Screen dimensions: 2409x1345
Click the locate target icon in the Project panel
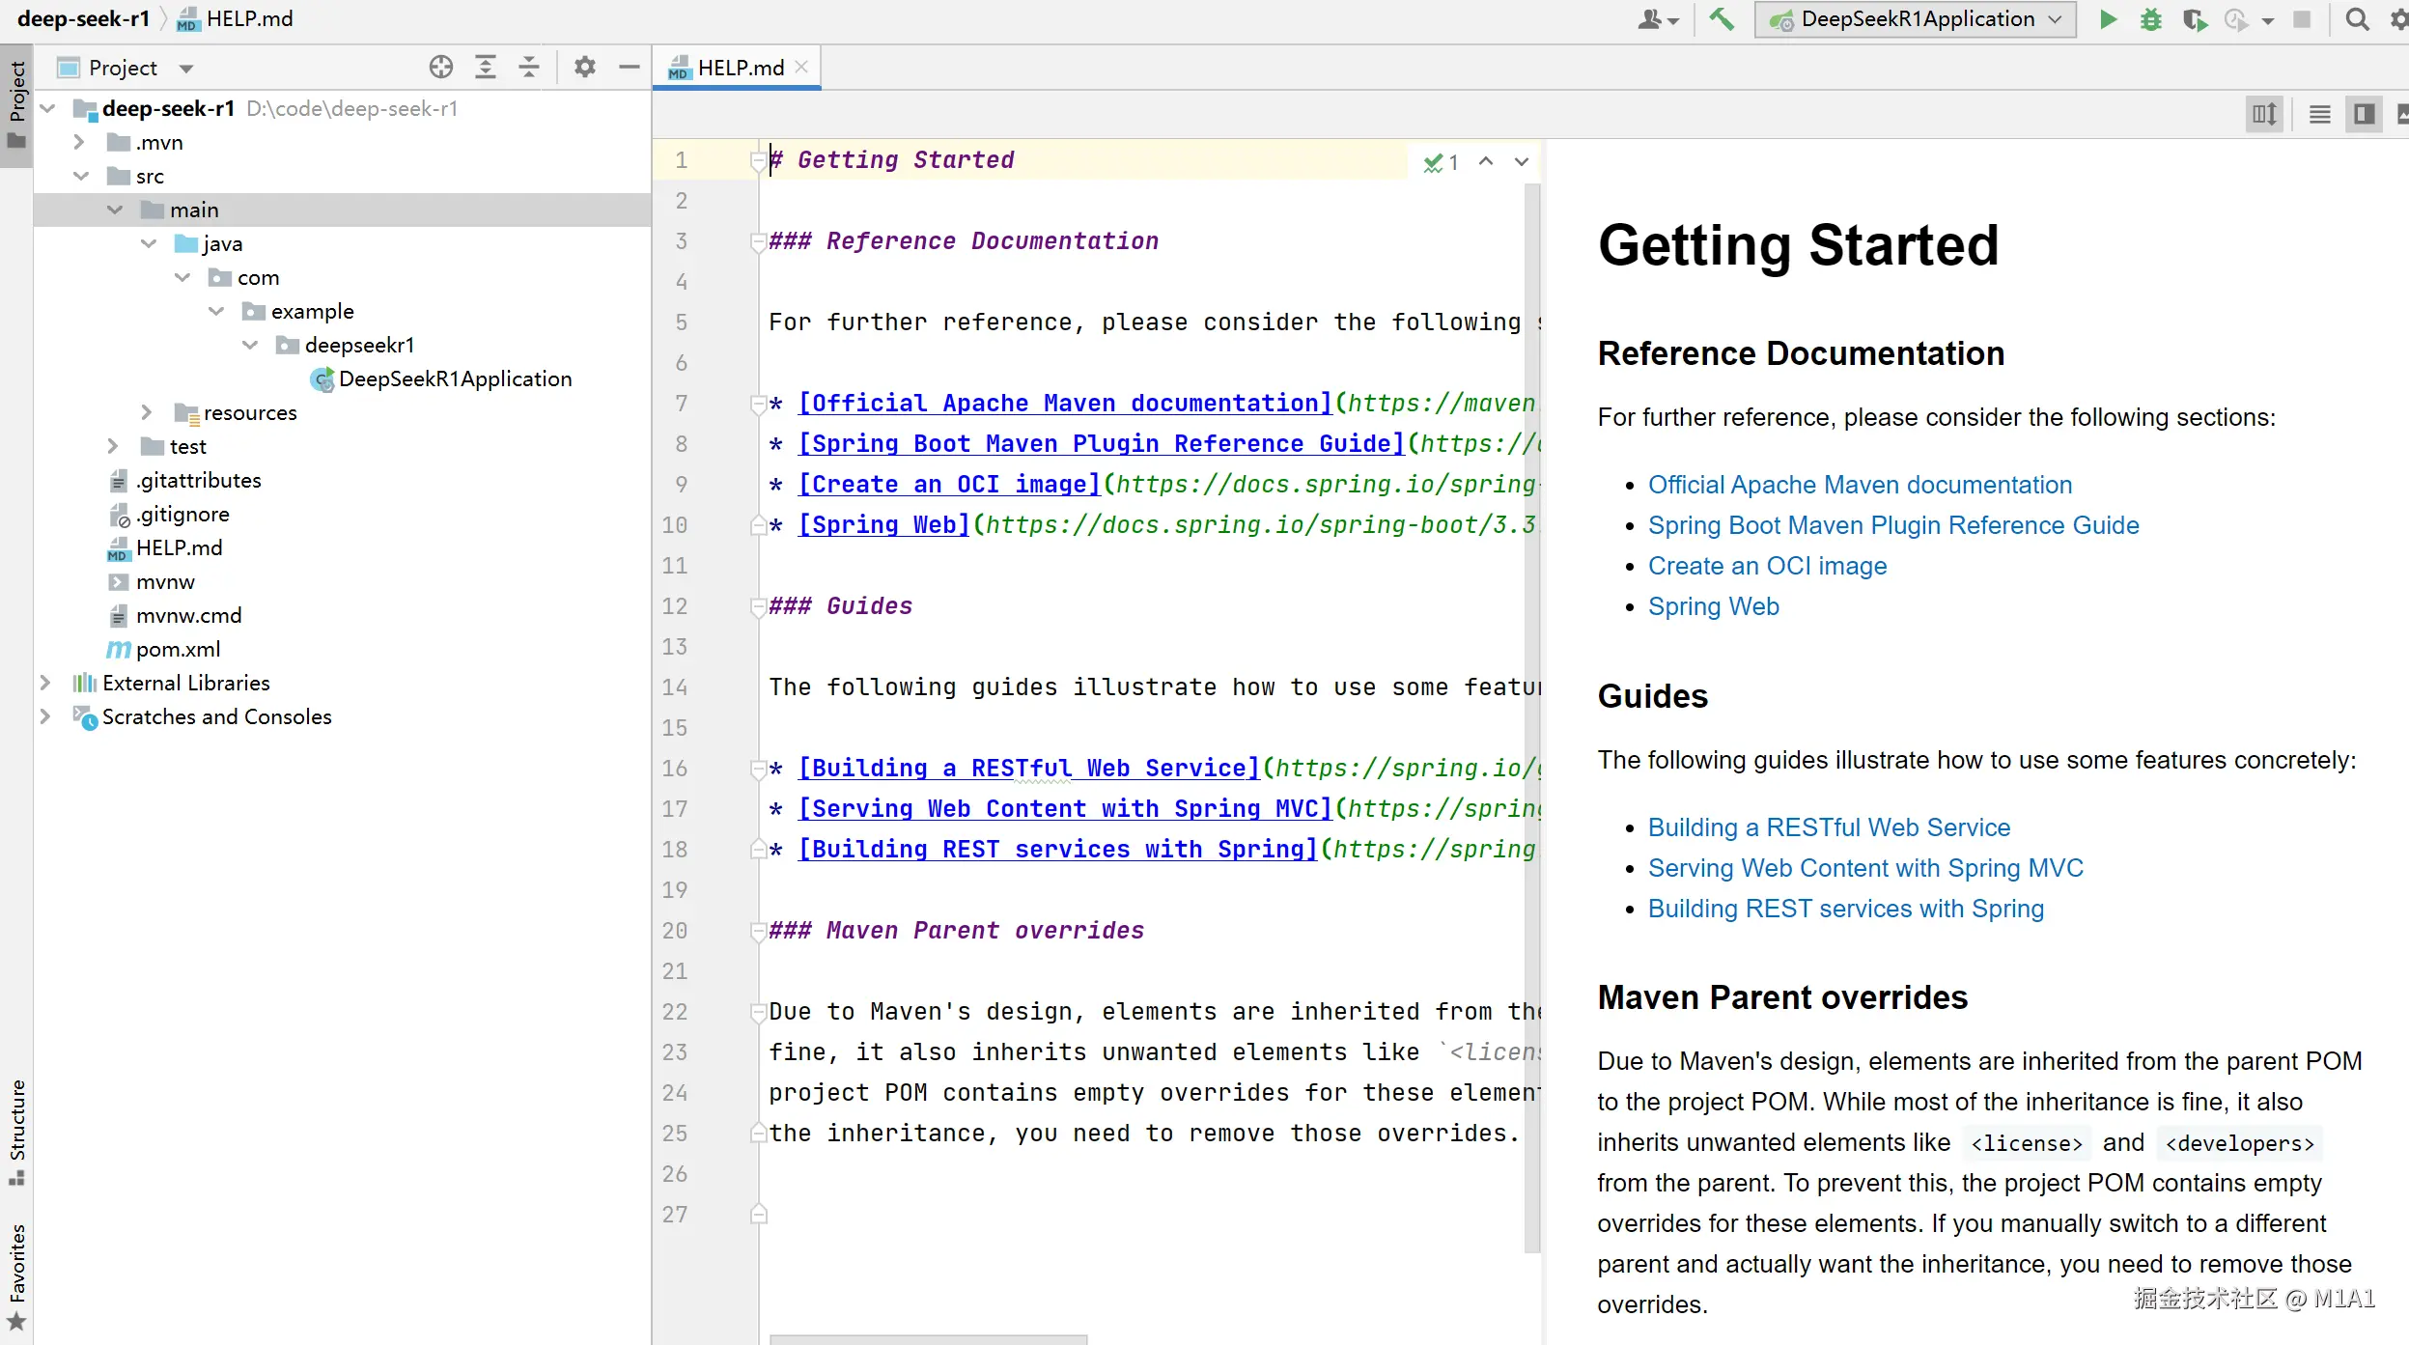[441, 67]
